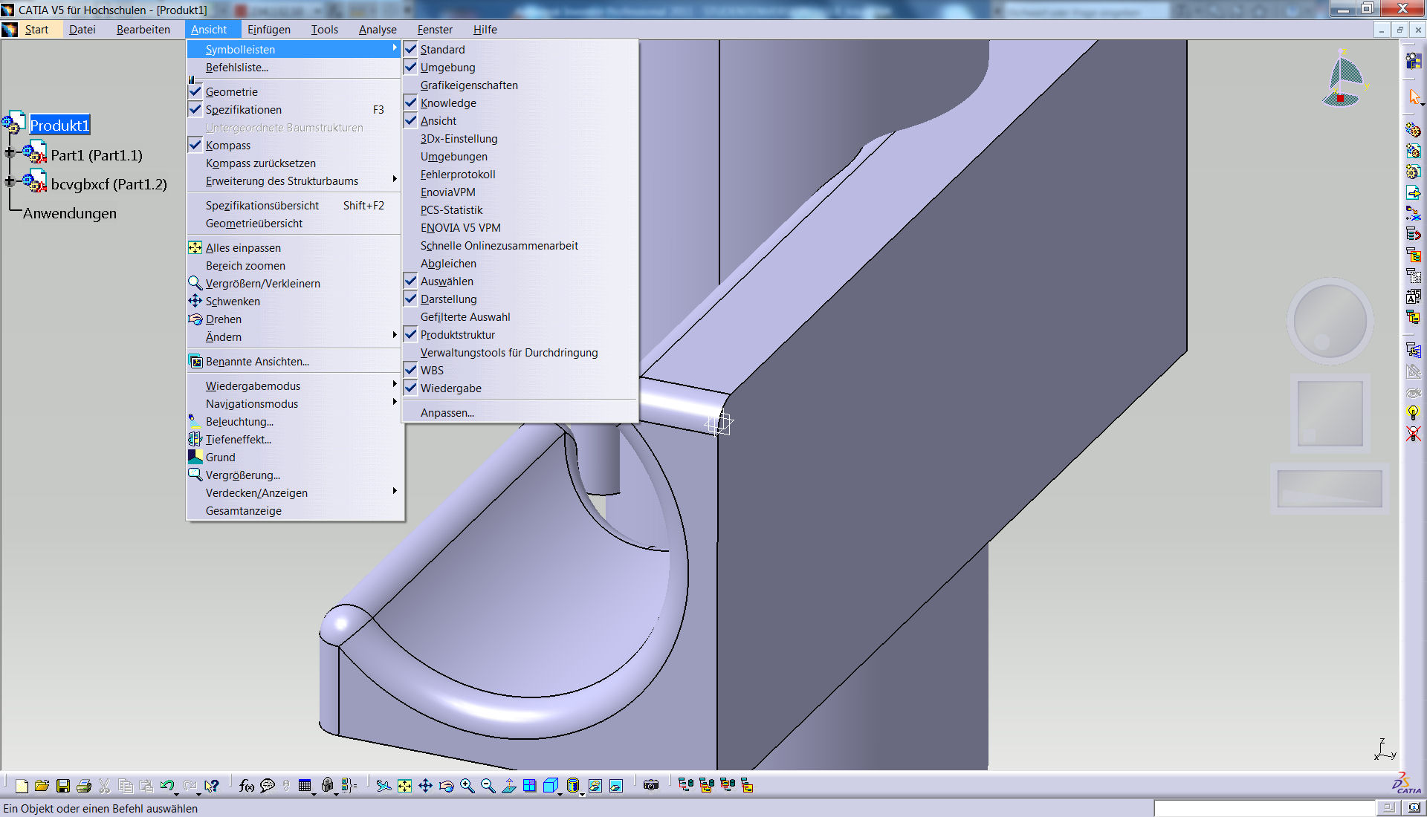
Task: Expand the Part1 (Part1.1) tree node
Action: 10,153
